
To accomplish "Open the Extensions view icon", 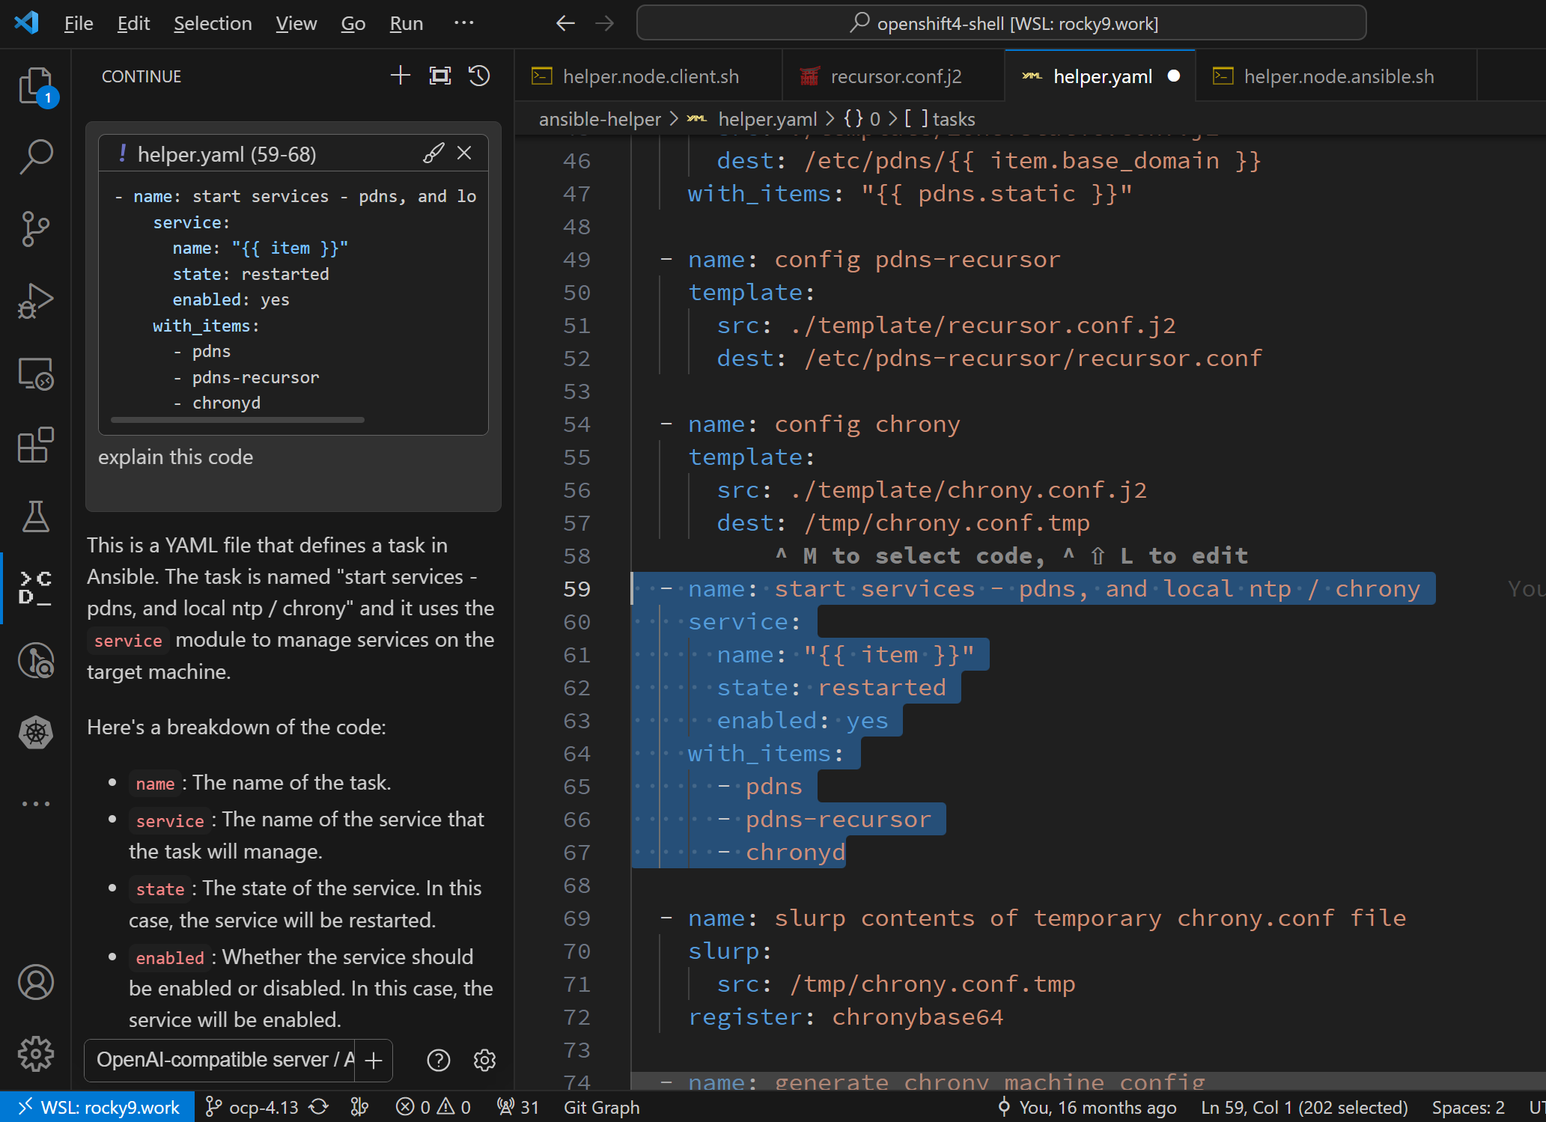I will (x=35, y=445).
